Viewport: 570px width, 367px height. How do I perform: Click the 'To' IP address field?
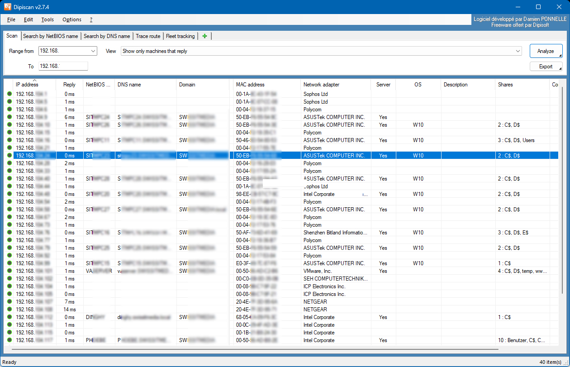pyautogui.click(x=63, y=66)
